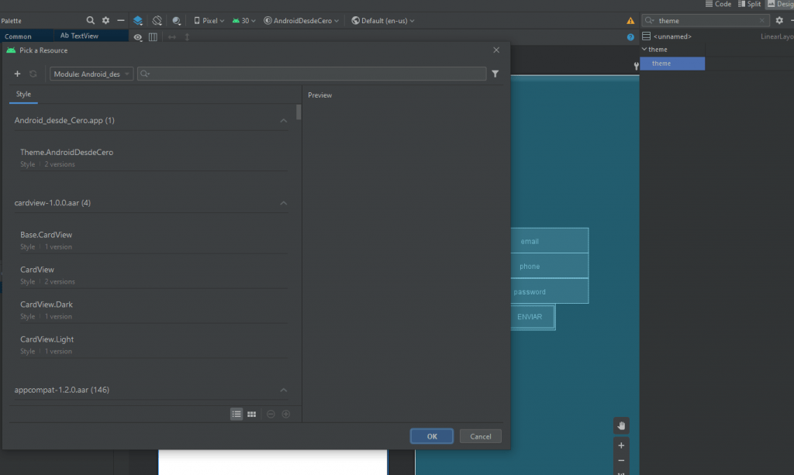The width and height of the screenshot is (794, 475).
Task: Open the API 30 version dropdown
Action: click(243, 21)
